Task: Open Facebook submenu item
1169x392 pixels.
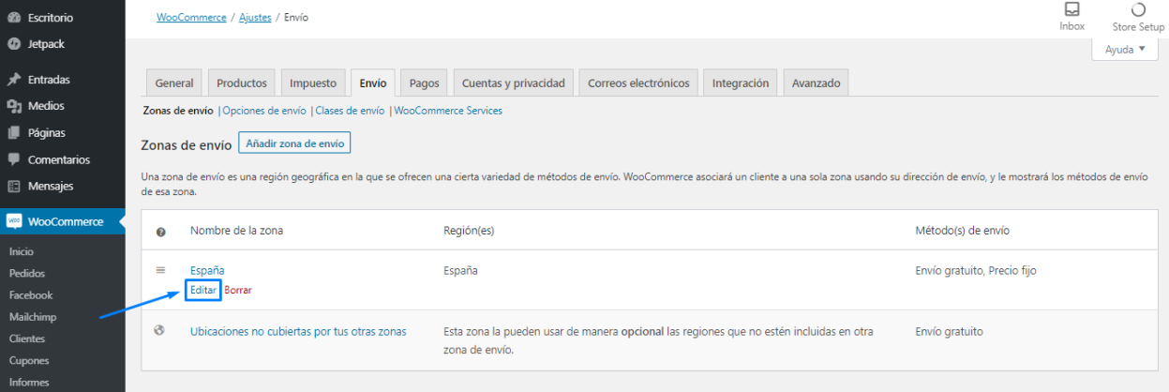Action: [30, 294]
